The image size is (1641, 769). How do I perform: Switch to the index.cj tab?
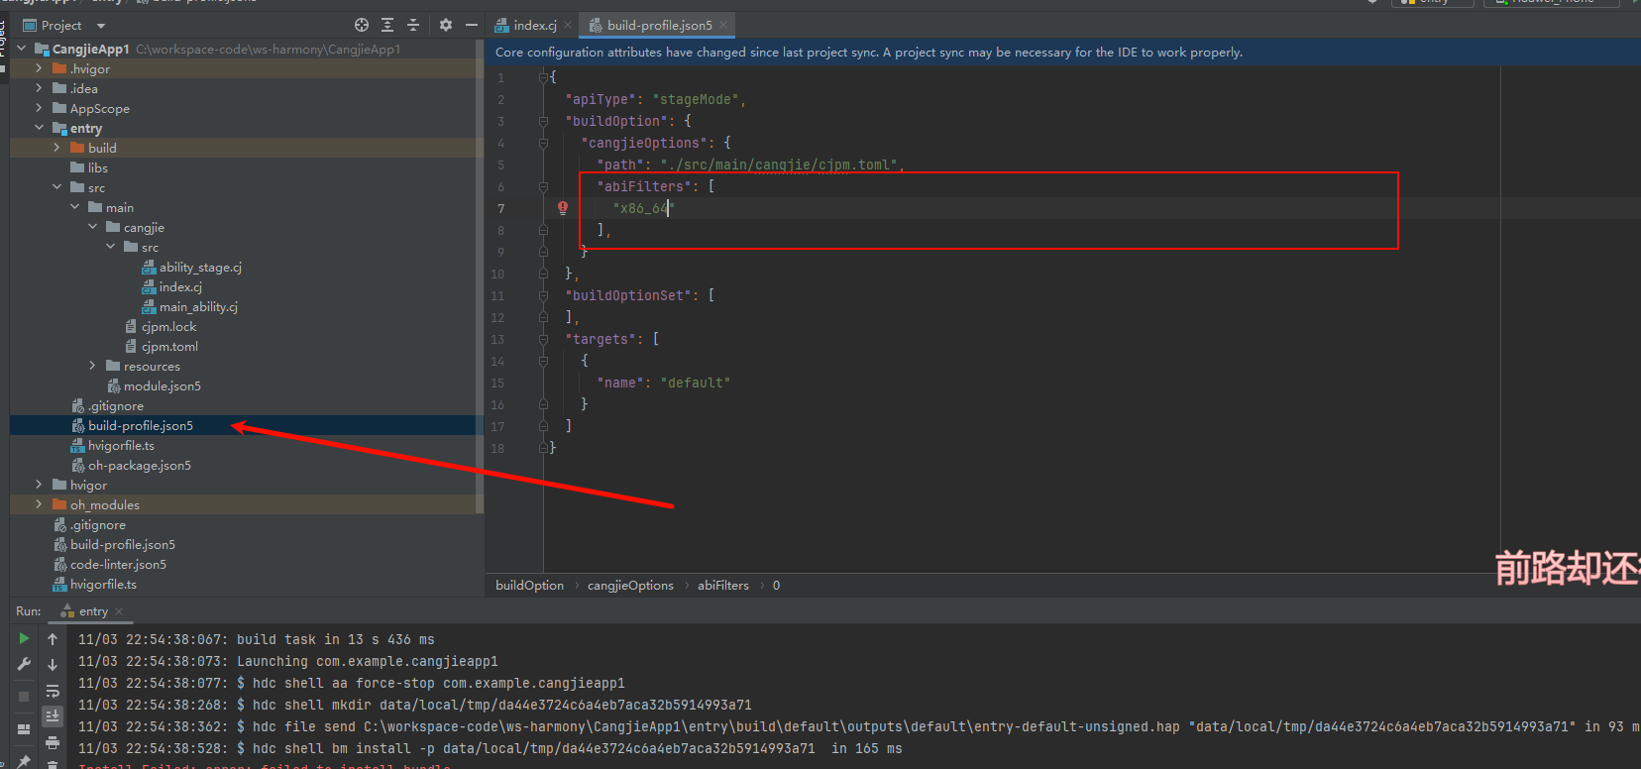[534, 25]
